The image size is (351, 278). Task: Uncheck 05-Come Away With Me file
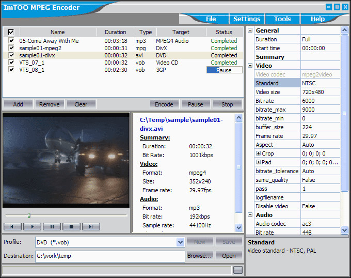click(11, 41)
